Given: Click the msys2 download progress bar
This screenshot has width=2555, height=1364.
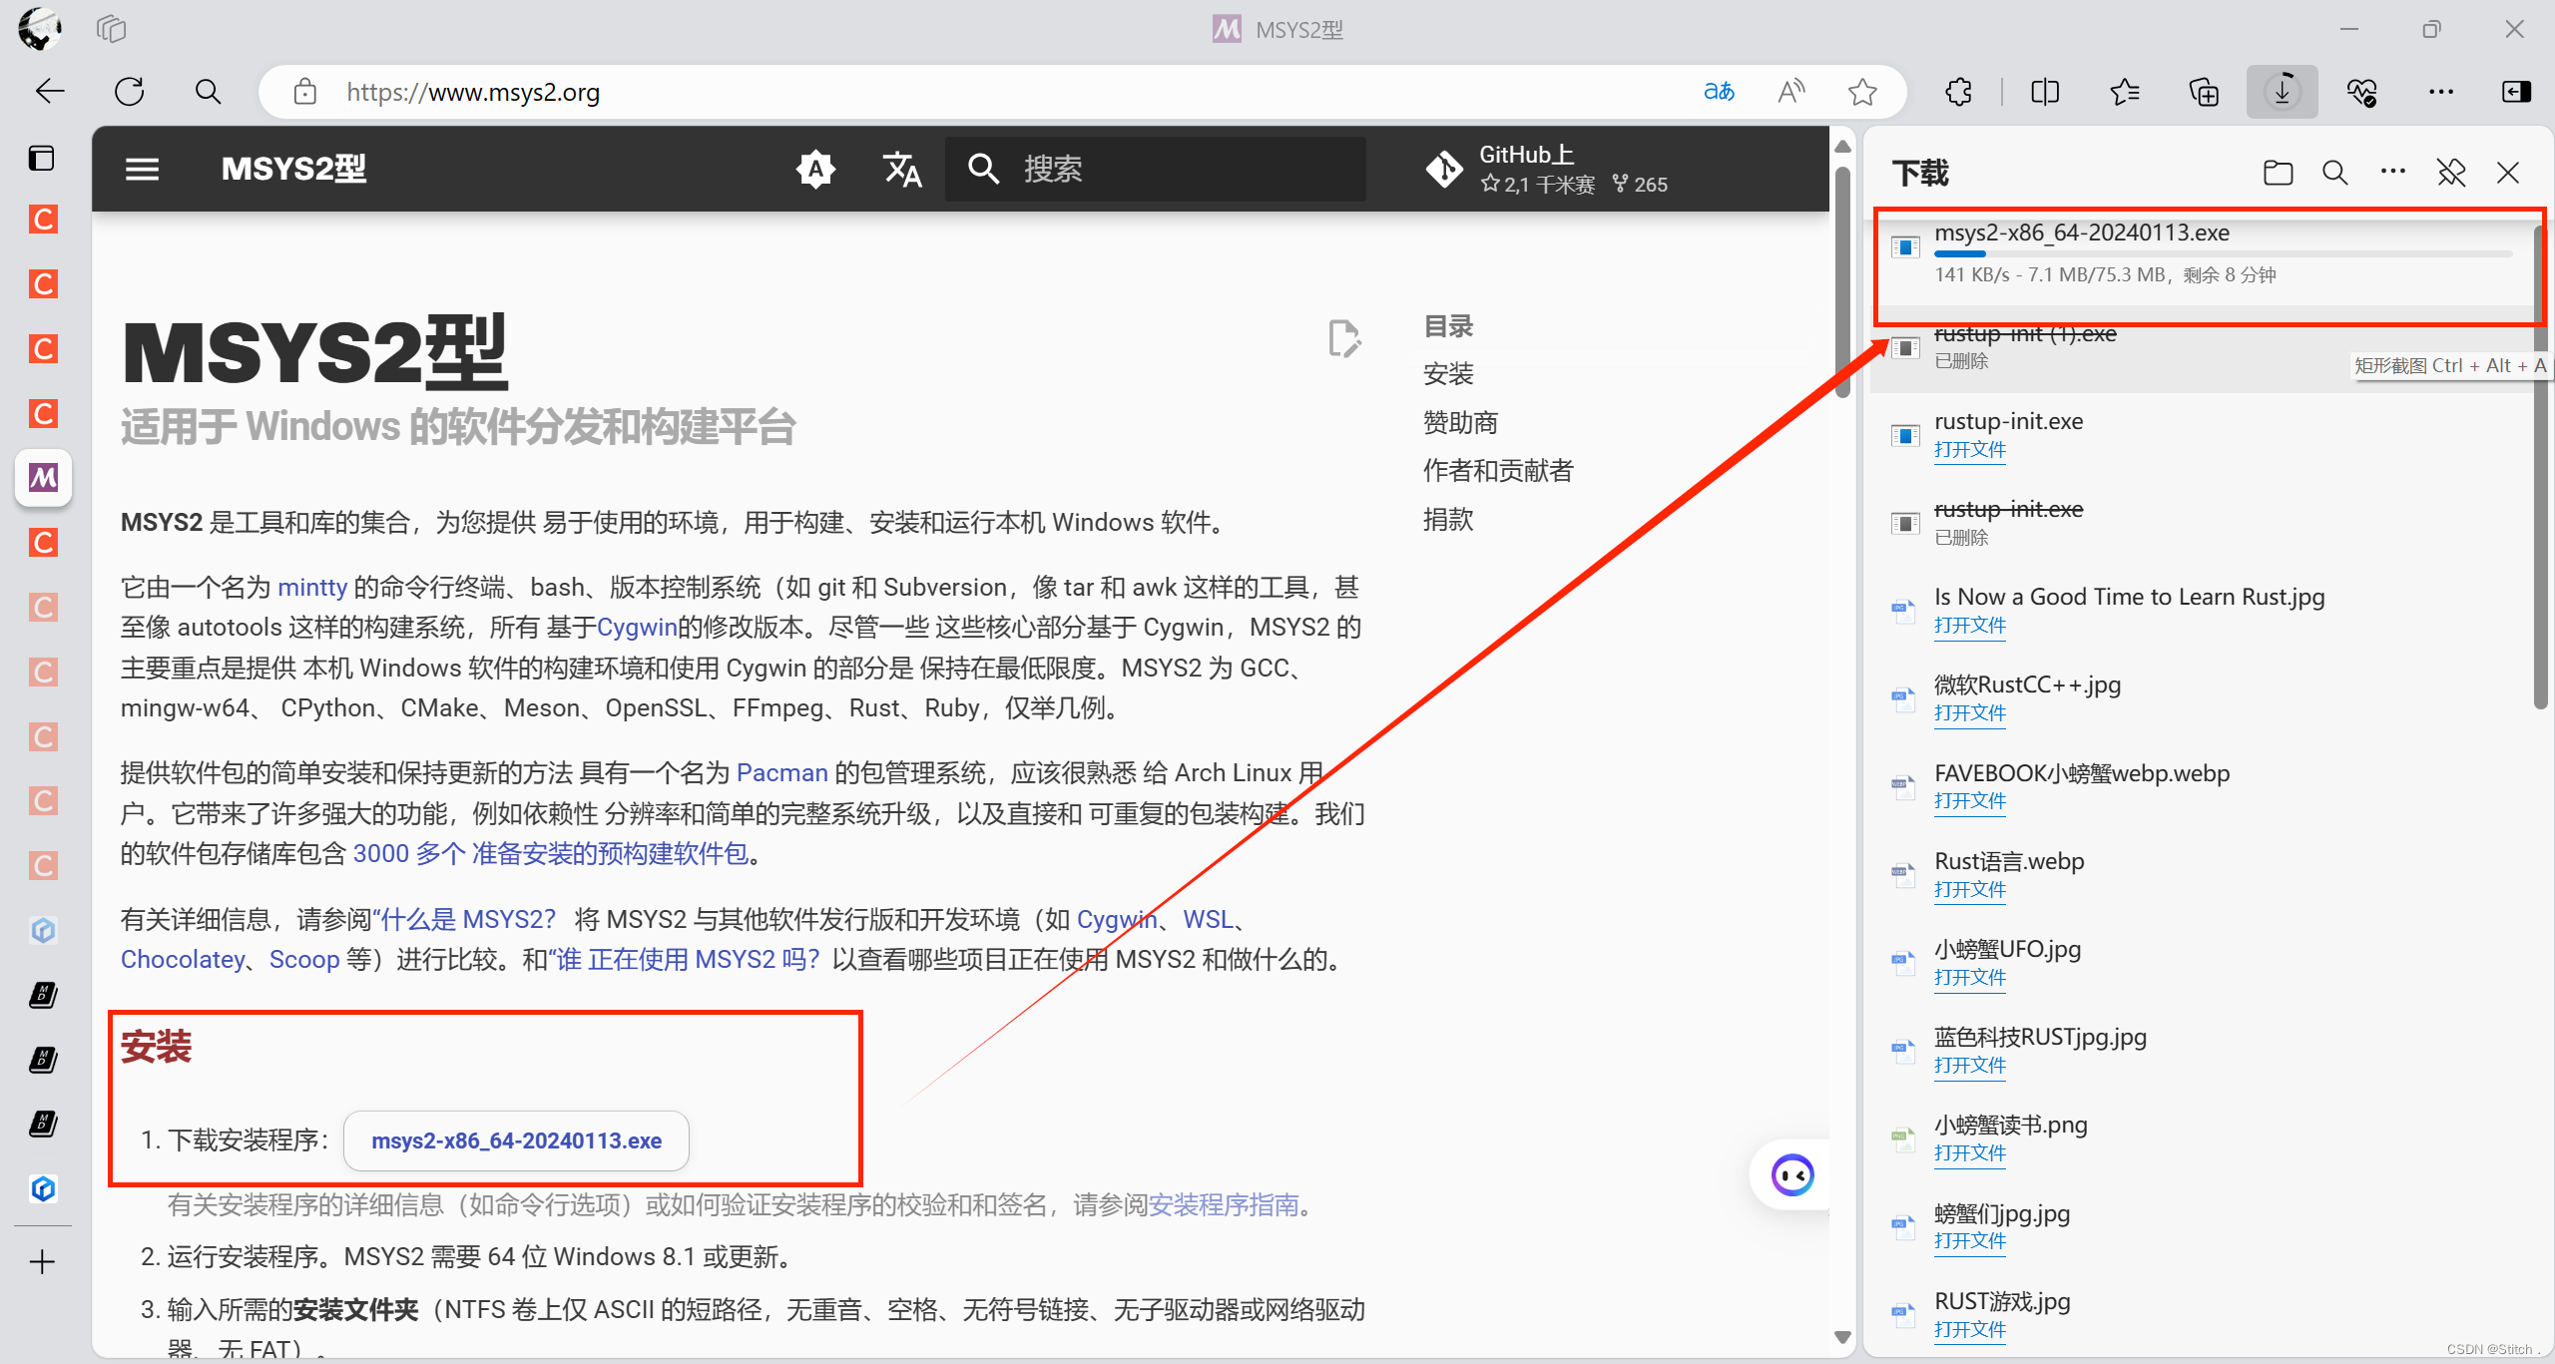Looking at the screenshot, I should 2222,254.
